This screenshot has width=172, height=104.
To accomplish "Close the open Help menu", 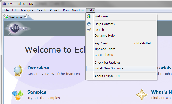I will click(x=90, y=10).
